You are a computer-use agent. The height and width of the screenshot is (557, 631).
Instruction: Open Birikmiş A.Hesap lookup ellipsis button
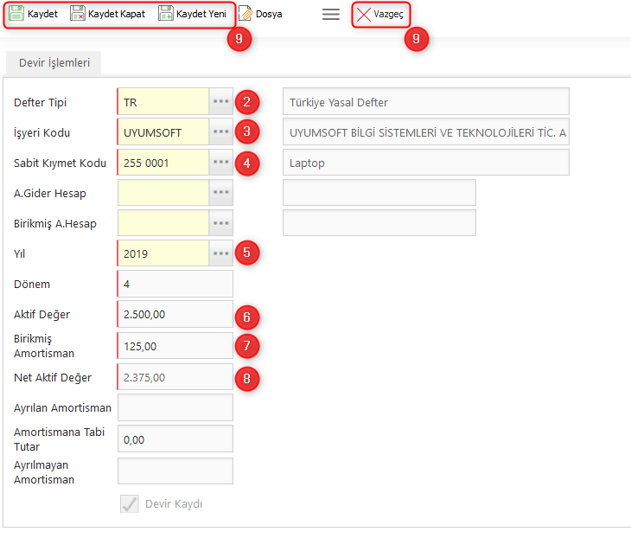(221, 223)
